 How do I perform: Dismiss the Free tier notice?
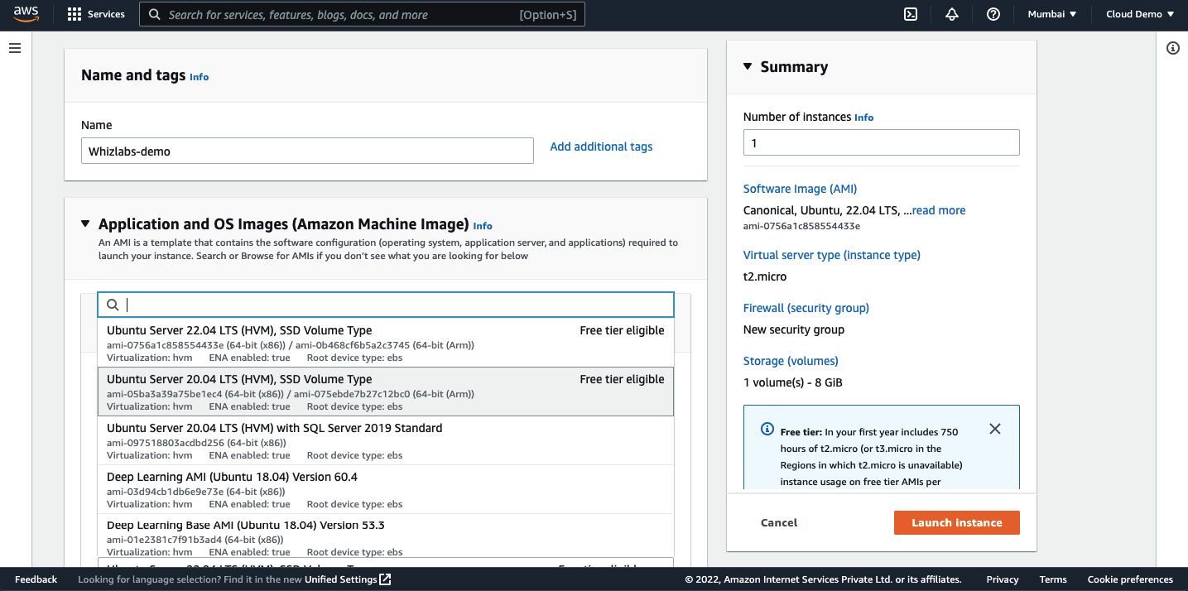pos(995,429)
